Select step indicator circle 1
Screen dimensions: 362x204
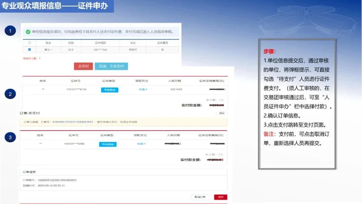tap(10, 31)
